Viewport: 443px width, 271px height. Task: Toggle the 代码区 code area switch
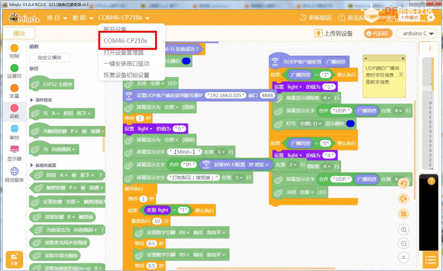pos(378,33)
